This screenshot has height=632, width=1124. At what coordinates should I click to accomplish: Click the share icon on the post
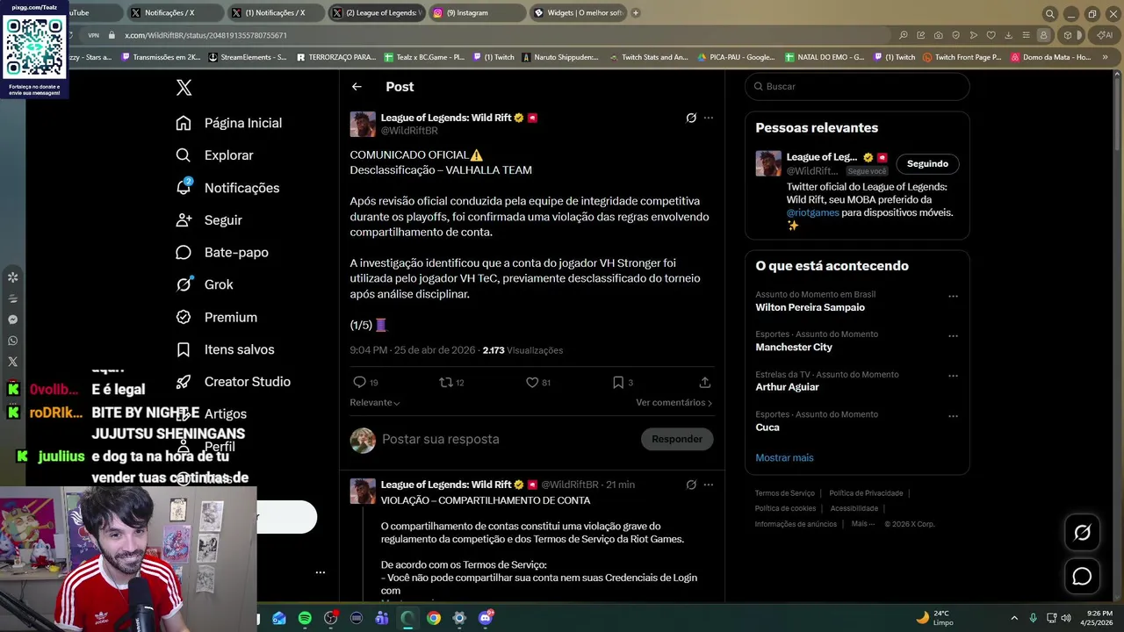pyautogui.click(x=704, y=383)
